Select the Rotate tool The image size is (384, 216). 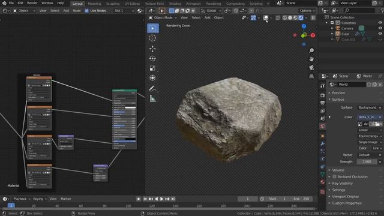click(x=152, y=59)
